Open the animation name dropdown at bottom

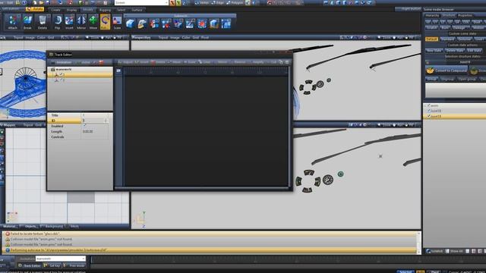(61, 259)
